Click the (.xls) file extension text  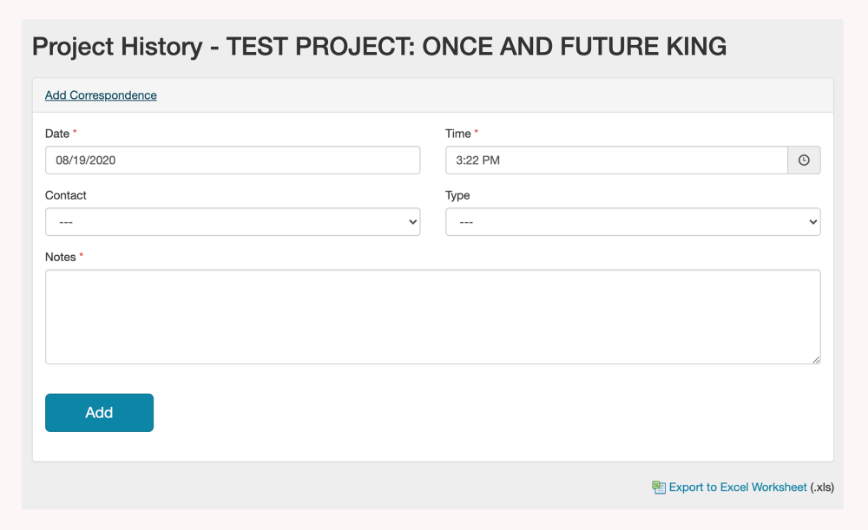click(x=822, y=487)
